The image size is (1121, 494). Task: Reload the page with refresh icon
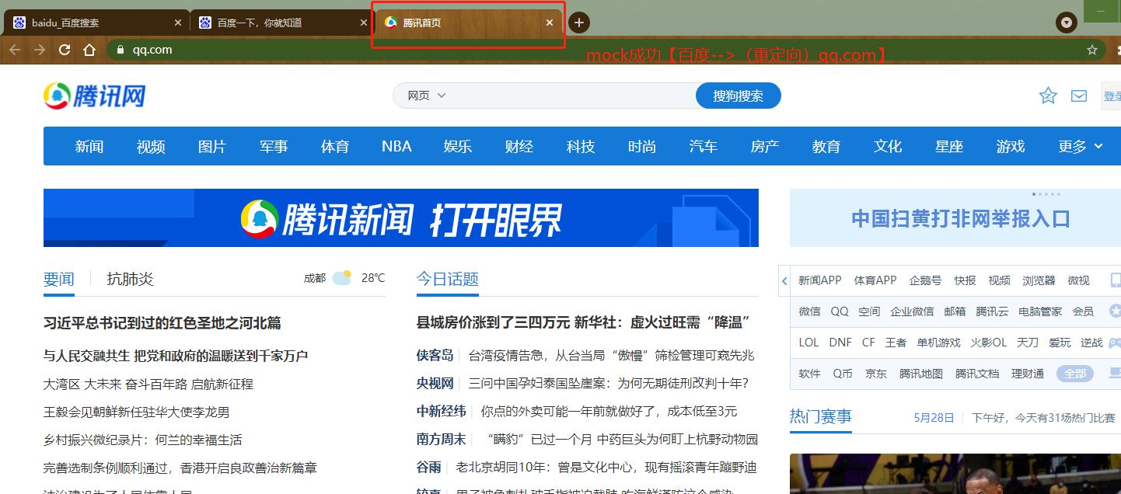pyautogui.click(x=65, y=50)
